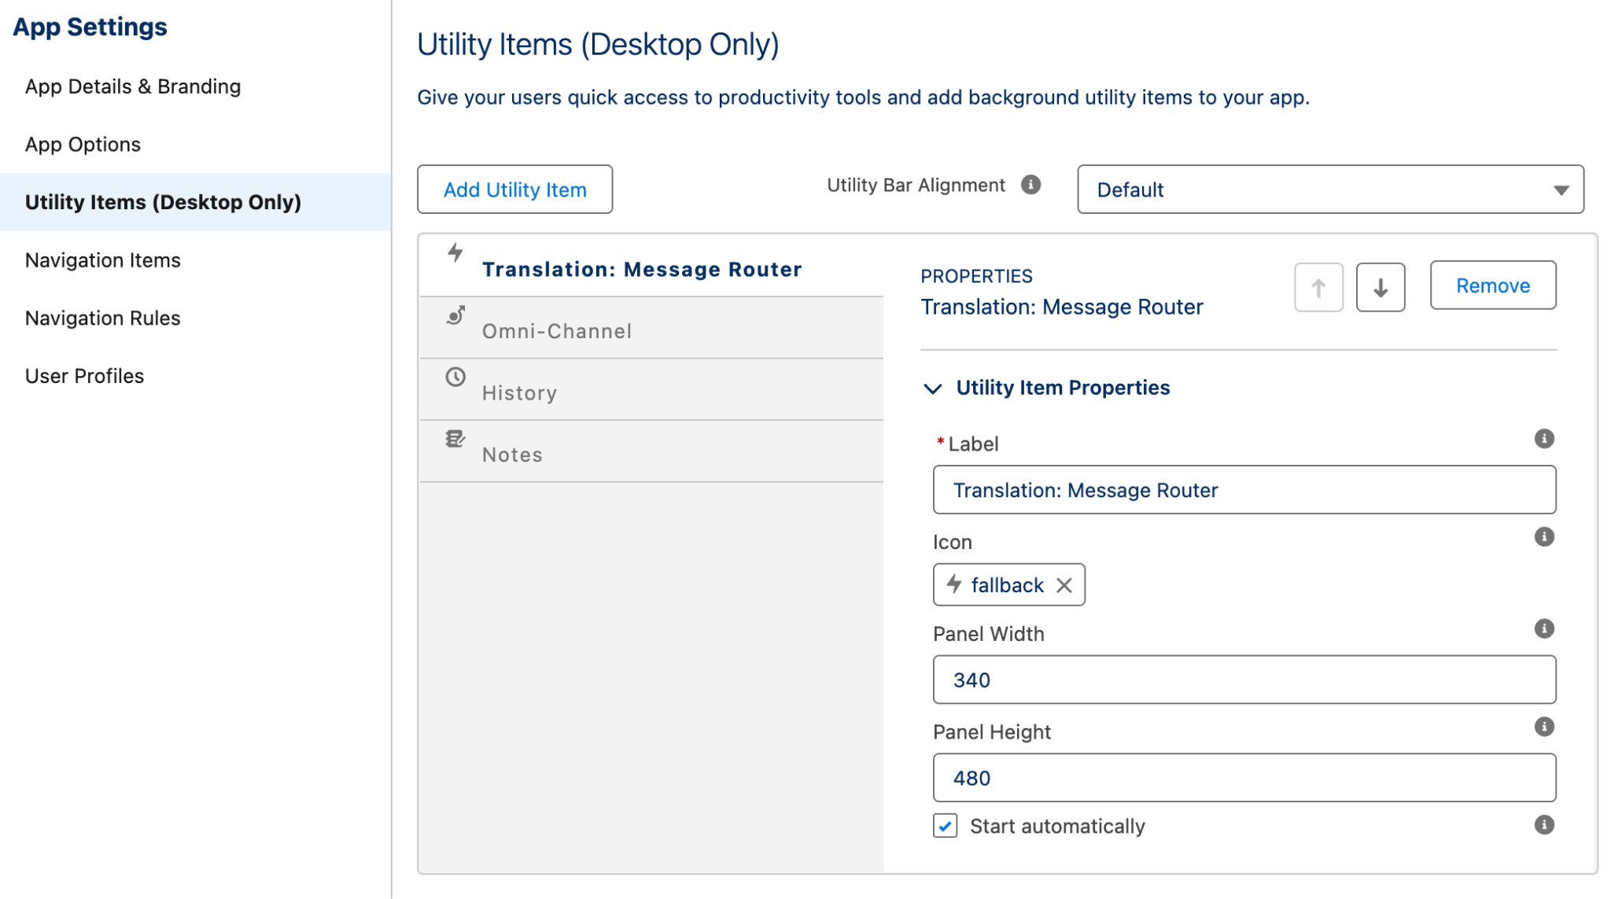Screen dimensions: 1611x899
Task: Remove the fallback icon selection
Action: pos(1064,585)
